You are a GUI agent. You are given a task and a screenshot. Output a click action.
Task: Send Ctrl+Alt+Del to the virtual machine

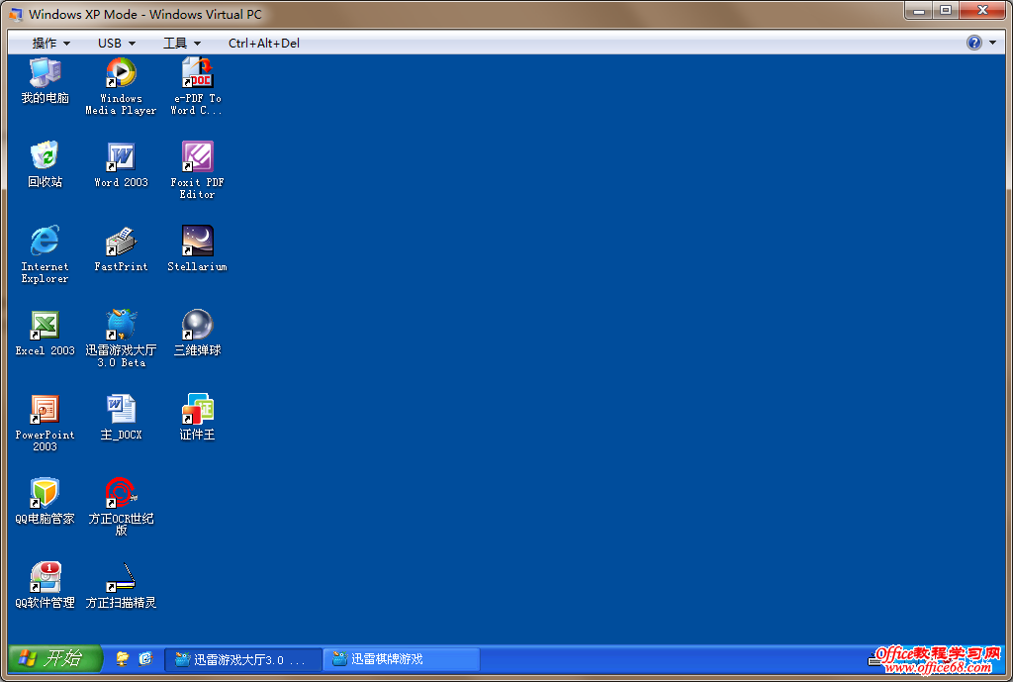point(263,43)
